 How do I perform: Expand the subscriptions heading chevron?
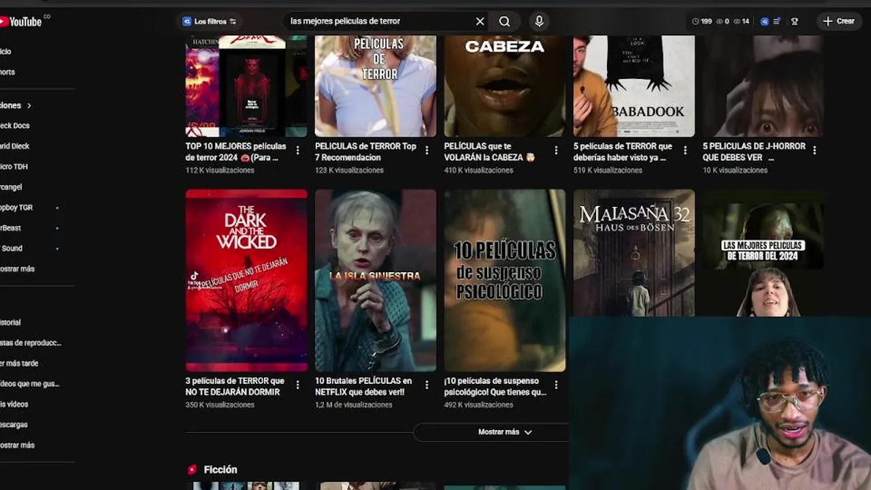(x=29, y=105)
